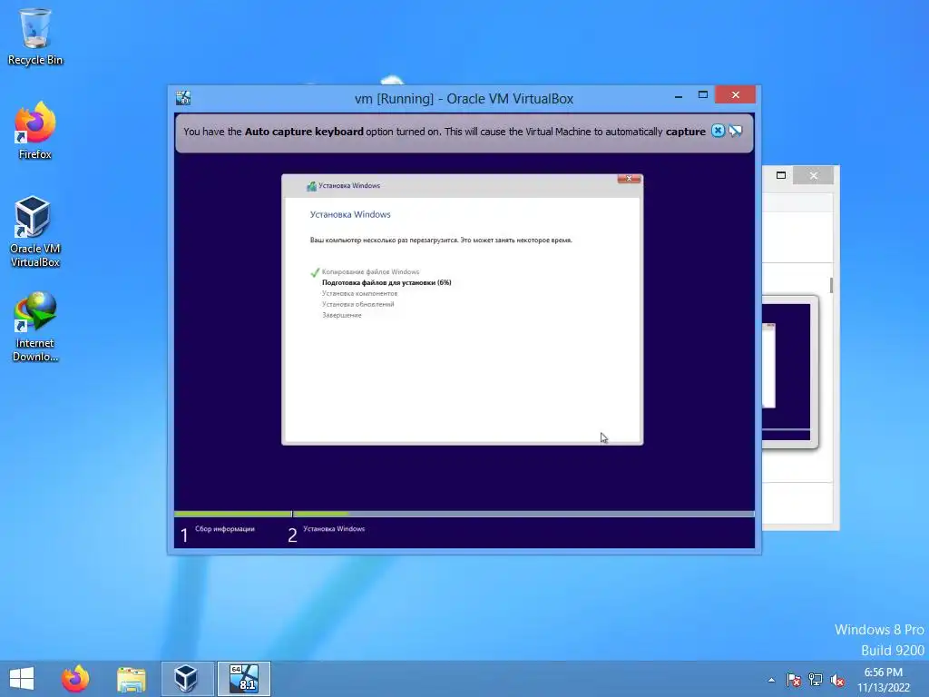Click the Установка Windows setup icon in dialog title
The image size is (929, 697).
311,186
